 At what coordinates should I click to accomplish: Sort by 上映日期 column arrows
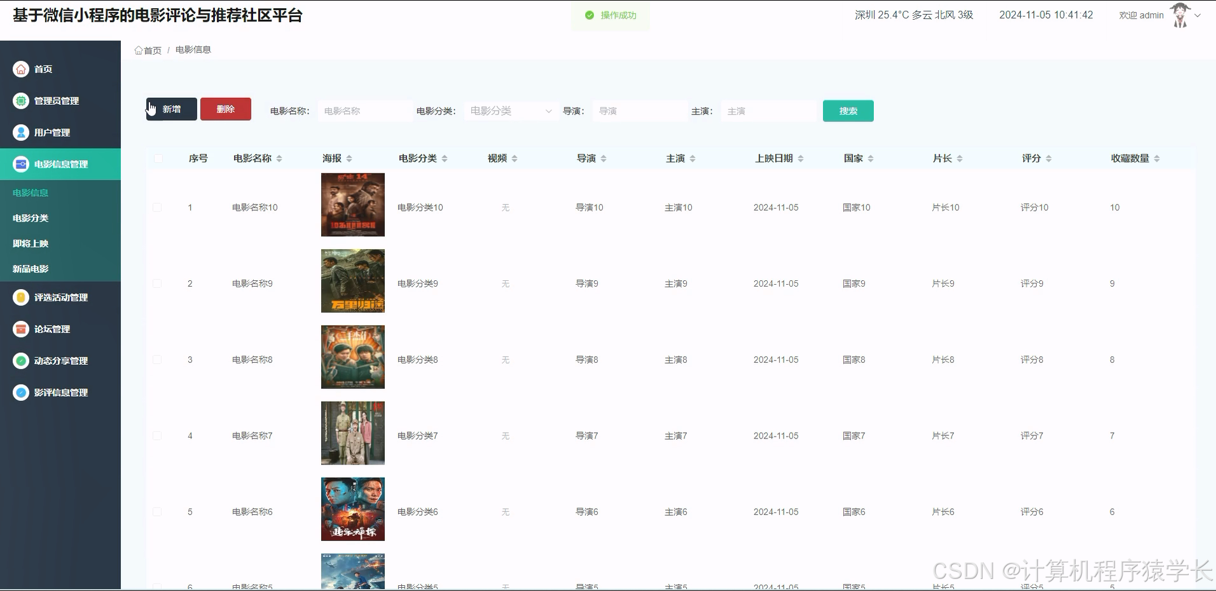click(801, 158)
